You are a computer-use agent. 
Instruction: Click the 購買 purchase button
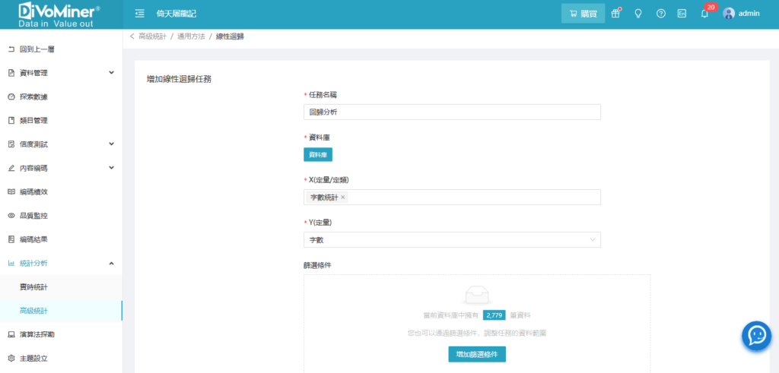583,14
